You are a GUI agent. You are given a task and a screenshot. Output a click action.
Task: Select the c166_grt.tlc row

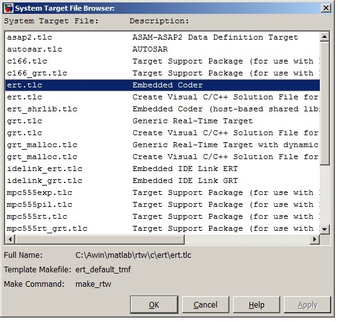(162, 73)
